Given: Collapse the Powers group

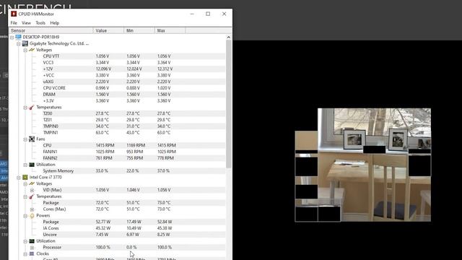Looking at the screenshot, I should click(25, 216).
